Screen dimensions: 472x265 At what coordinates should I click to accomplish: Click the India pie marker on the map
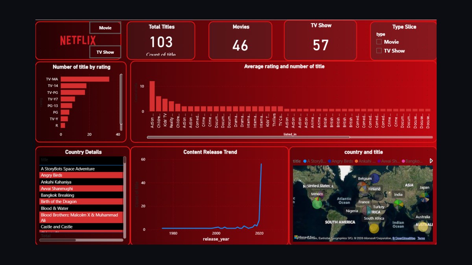point(399,205)
